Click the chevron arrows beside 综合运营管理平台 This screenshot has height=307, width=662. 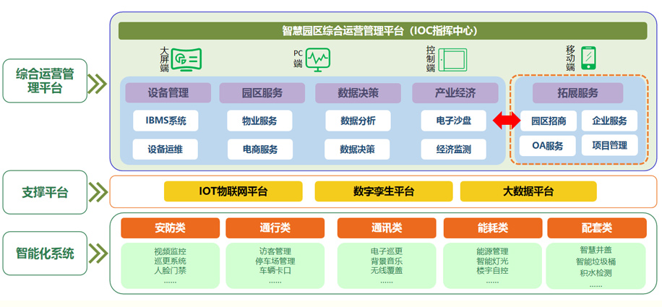(x=98, y=84)
